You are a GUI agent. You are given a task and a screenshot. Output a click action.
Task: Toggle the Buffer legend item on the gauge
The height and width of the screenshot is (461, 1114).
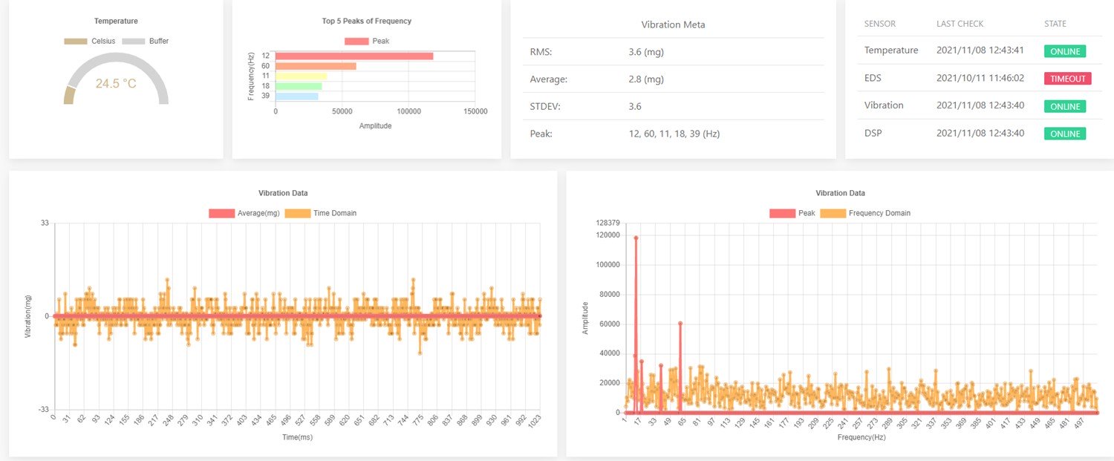click(146, 41)
